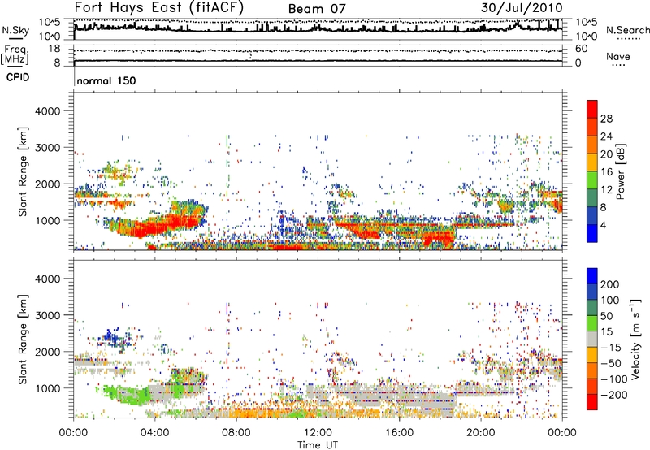
Task: Click the '200' velocity colorbar tick label
Action: point(610,284)
